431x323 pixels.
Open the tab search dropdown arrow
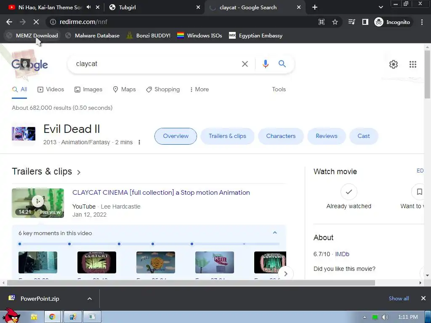pos(380,8)
